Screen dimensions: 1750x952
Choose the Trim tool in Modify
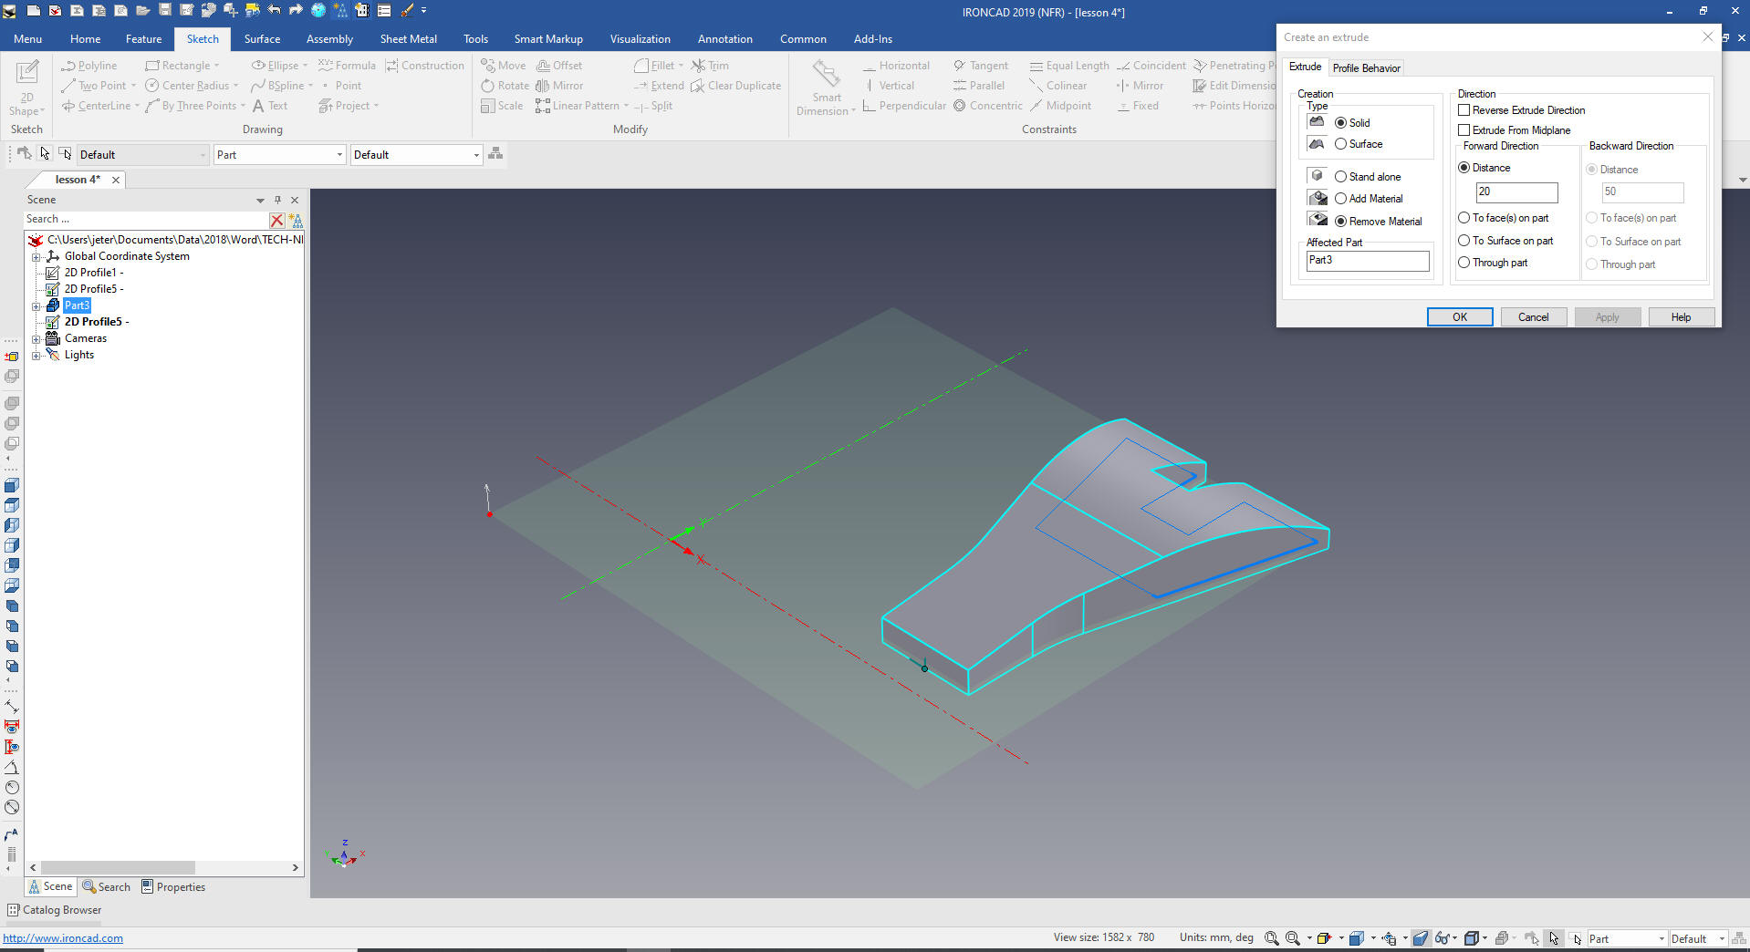pos(710,66)
